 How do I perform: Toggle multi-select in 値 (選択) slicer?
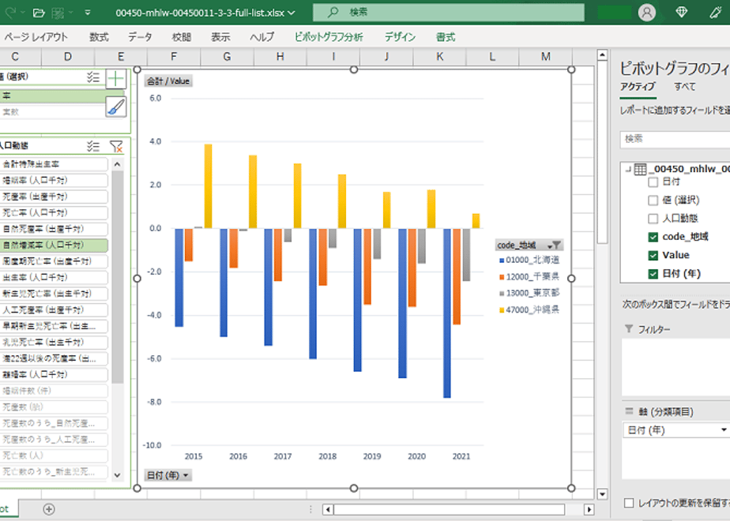click(x=93, y=77)
